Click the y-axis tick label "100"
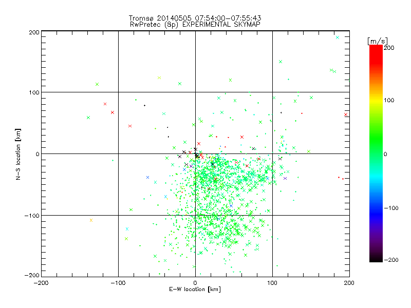The height and width of the screenshot is (308, 411). (x=34, y=92)
